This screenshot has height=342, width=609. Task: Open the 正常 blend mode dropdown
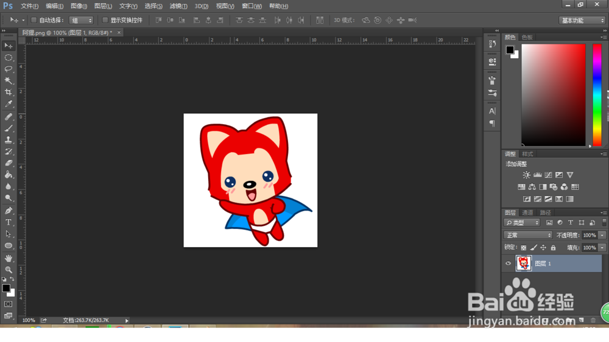pyautogui.click(x=528, y=235)
